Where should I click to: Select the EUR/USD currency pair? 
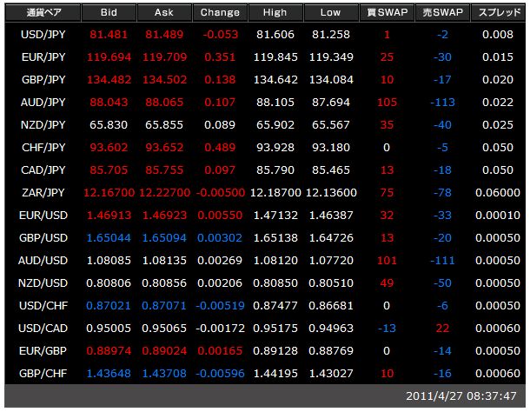tap(43, 216)
